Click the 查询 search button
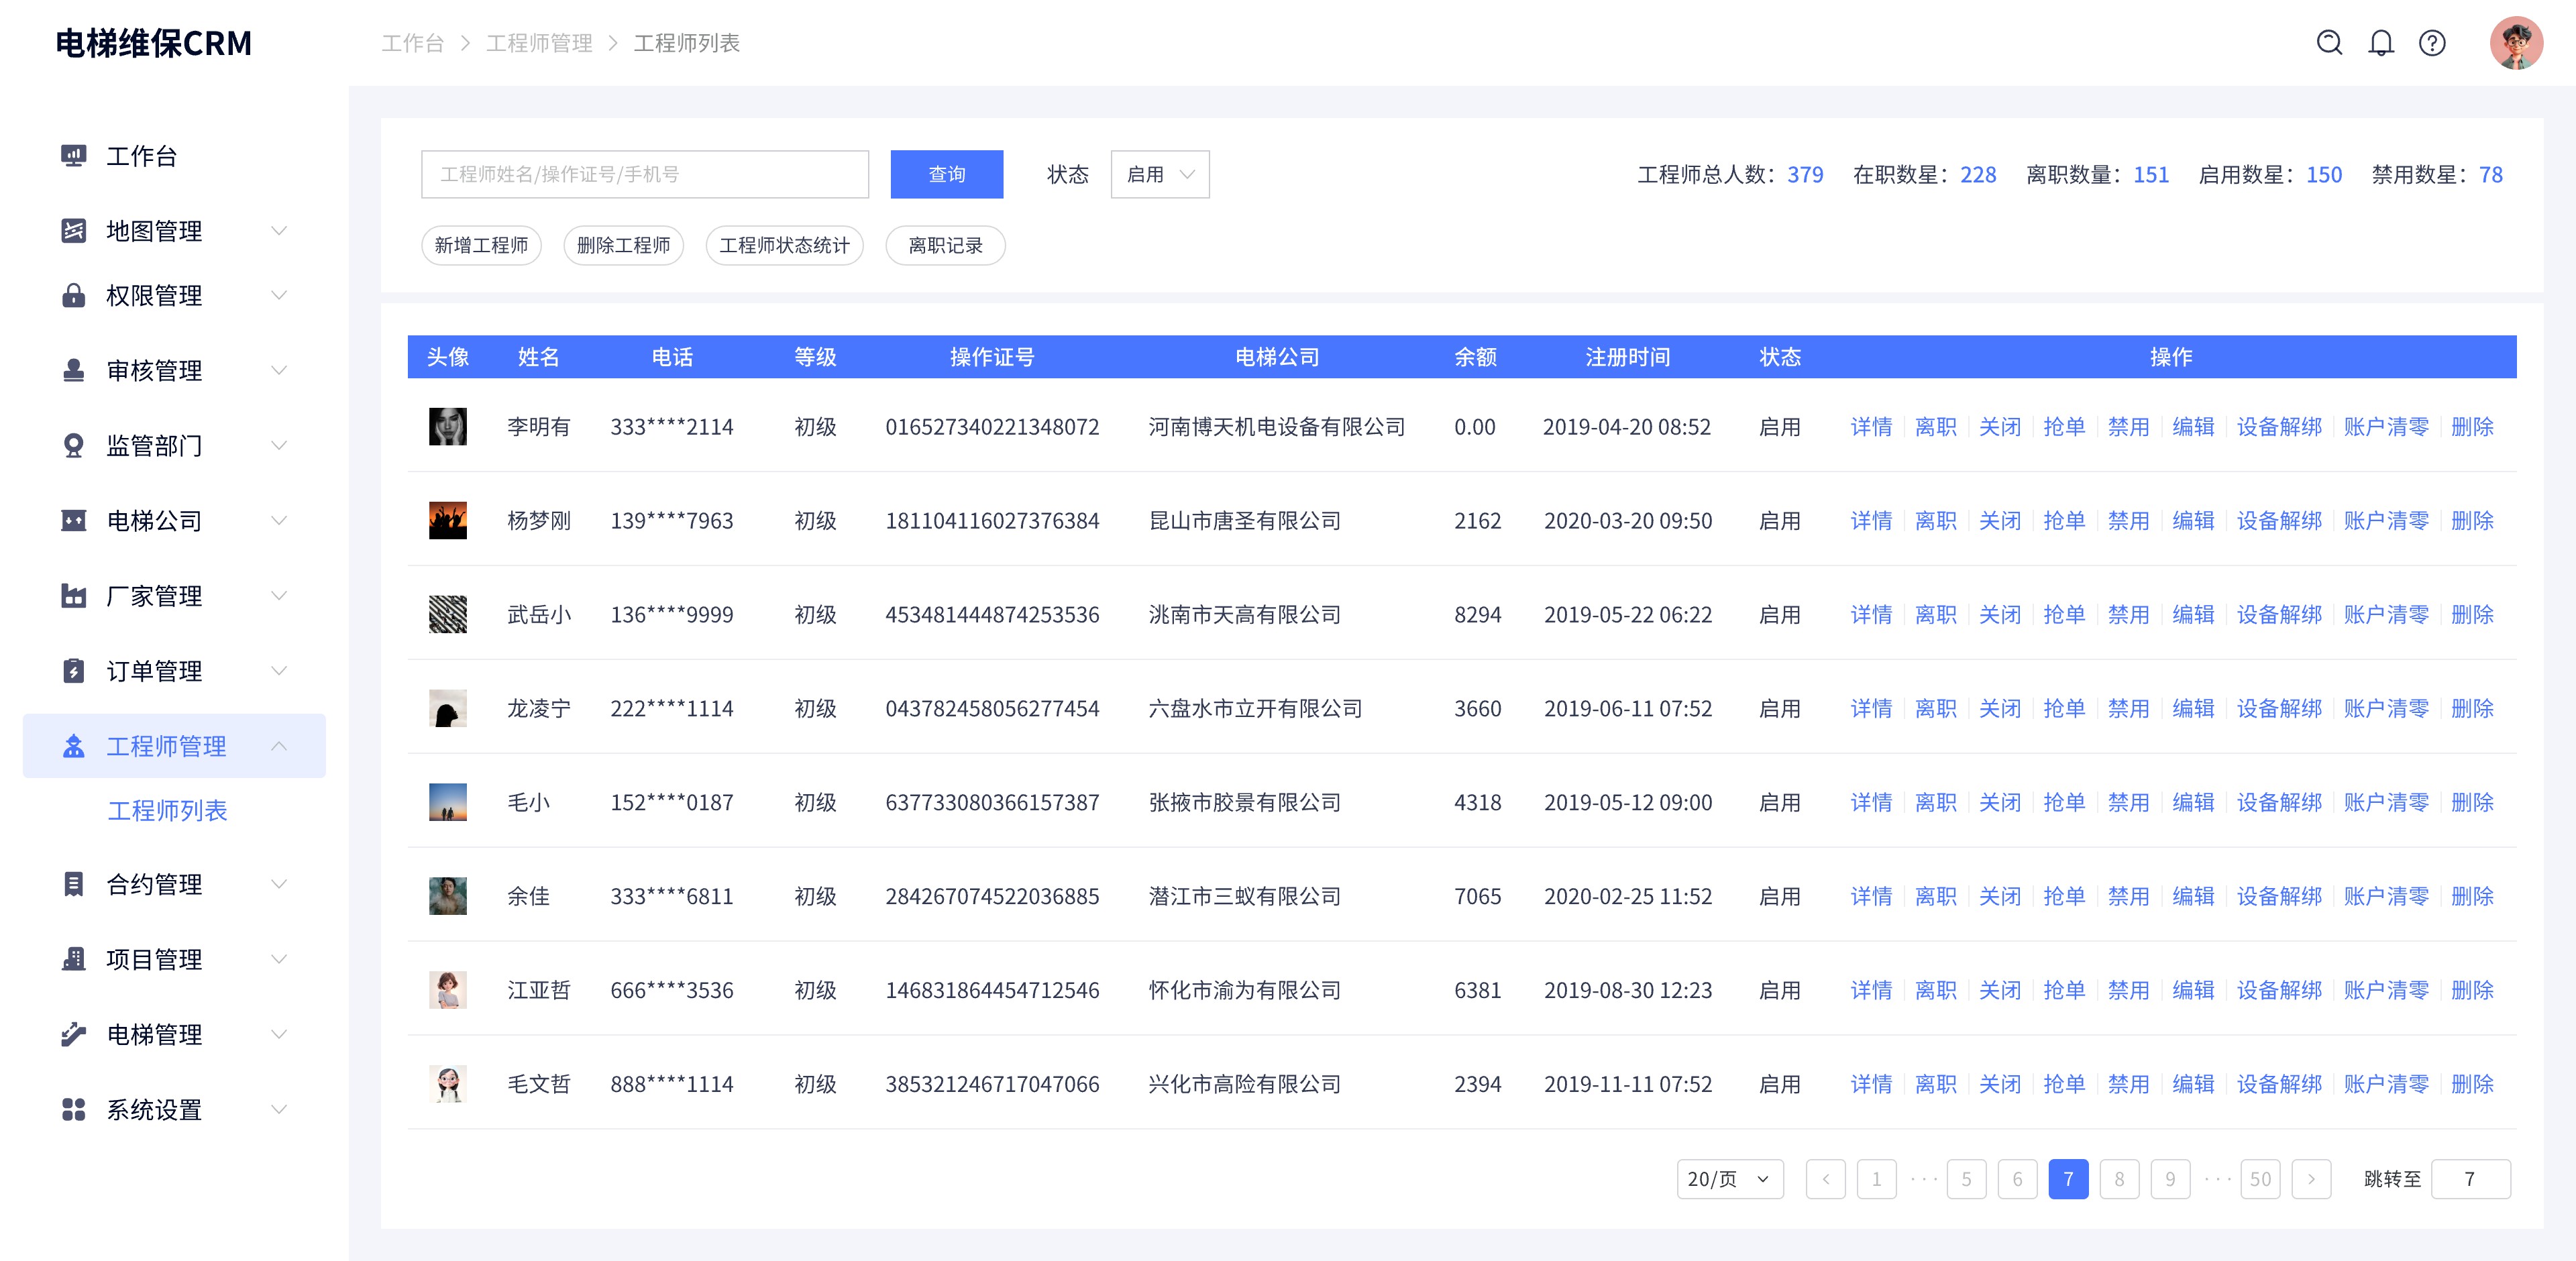Screen dimensions: 2576x1261 (946, 174)
